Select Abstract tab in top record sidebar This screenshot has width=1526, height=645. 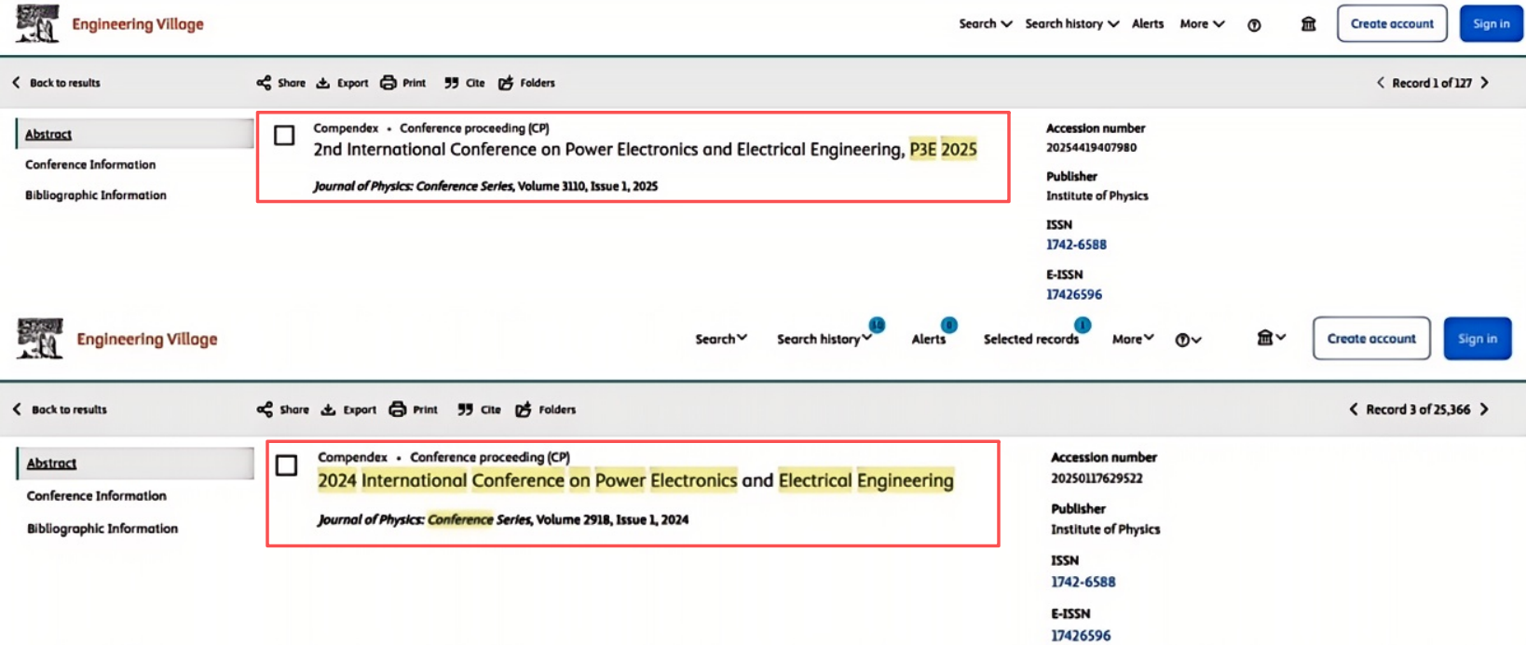pyautogui.click(x=135, y=134)
